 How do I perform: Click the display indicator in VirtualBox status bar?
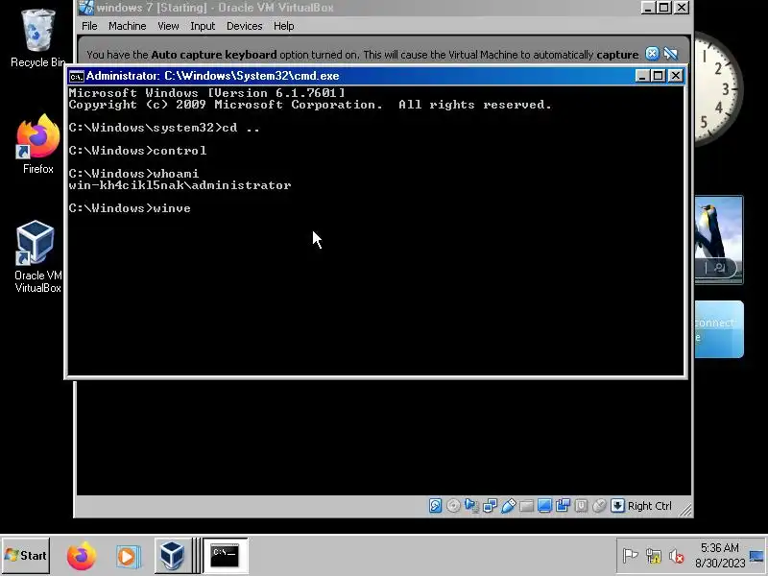tap(544, 506)
